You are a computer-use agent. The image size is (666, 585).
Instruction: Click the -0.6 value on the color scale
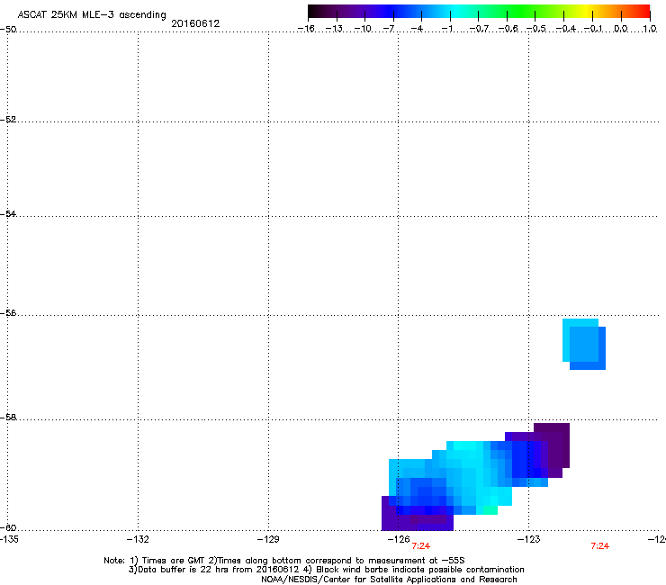coord(508,29)
